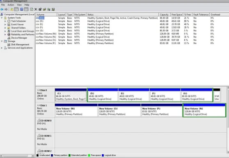Click the Up One Level folder icon
The image size is (229, 158).
(x=12, y=9)
